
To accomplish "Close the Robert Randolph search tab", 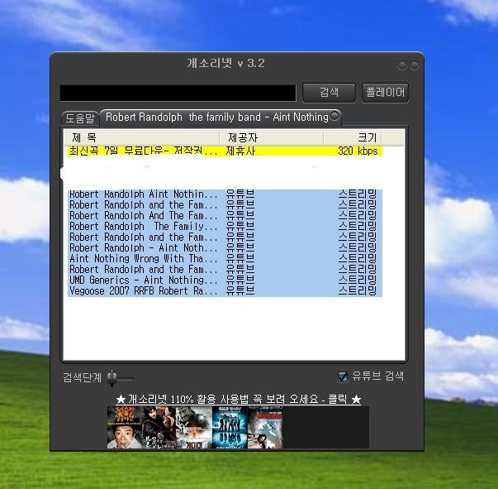I will 334,116.
